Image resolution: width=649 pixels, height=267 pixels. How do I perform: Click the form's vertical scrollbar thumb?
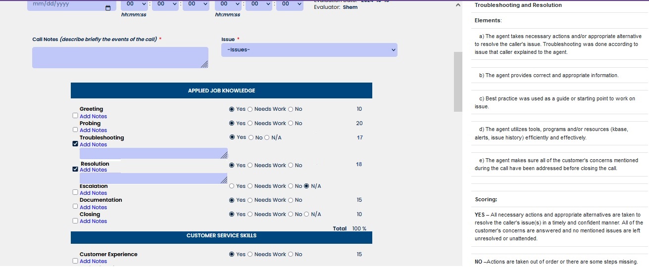coord(458,82)
